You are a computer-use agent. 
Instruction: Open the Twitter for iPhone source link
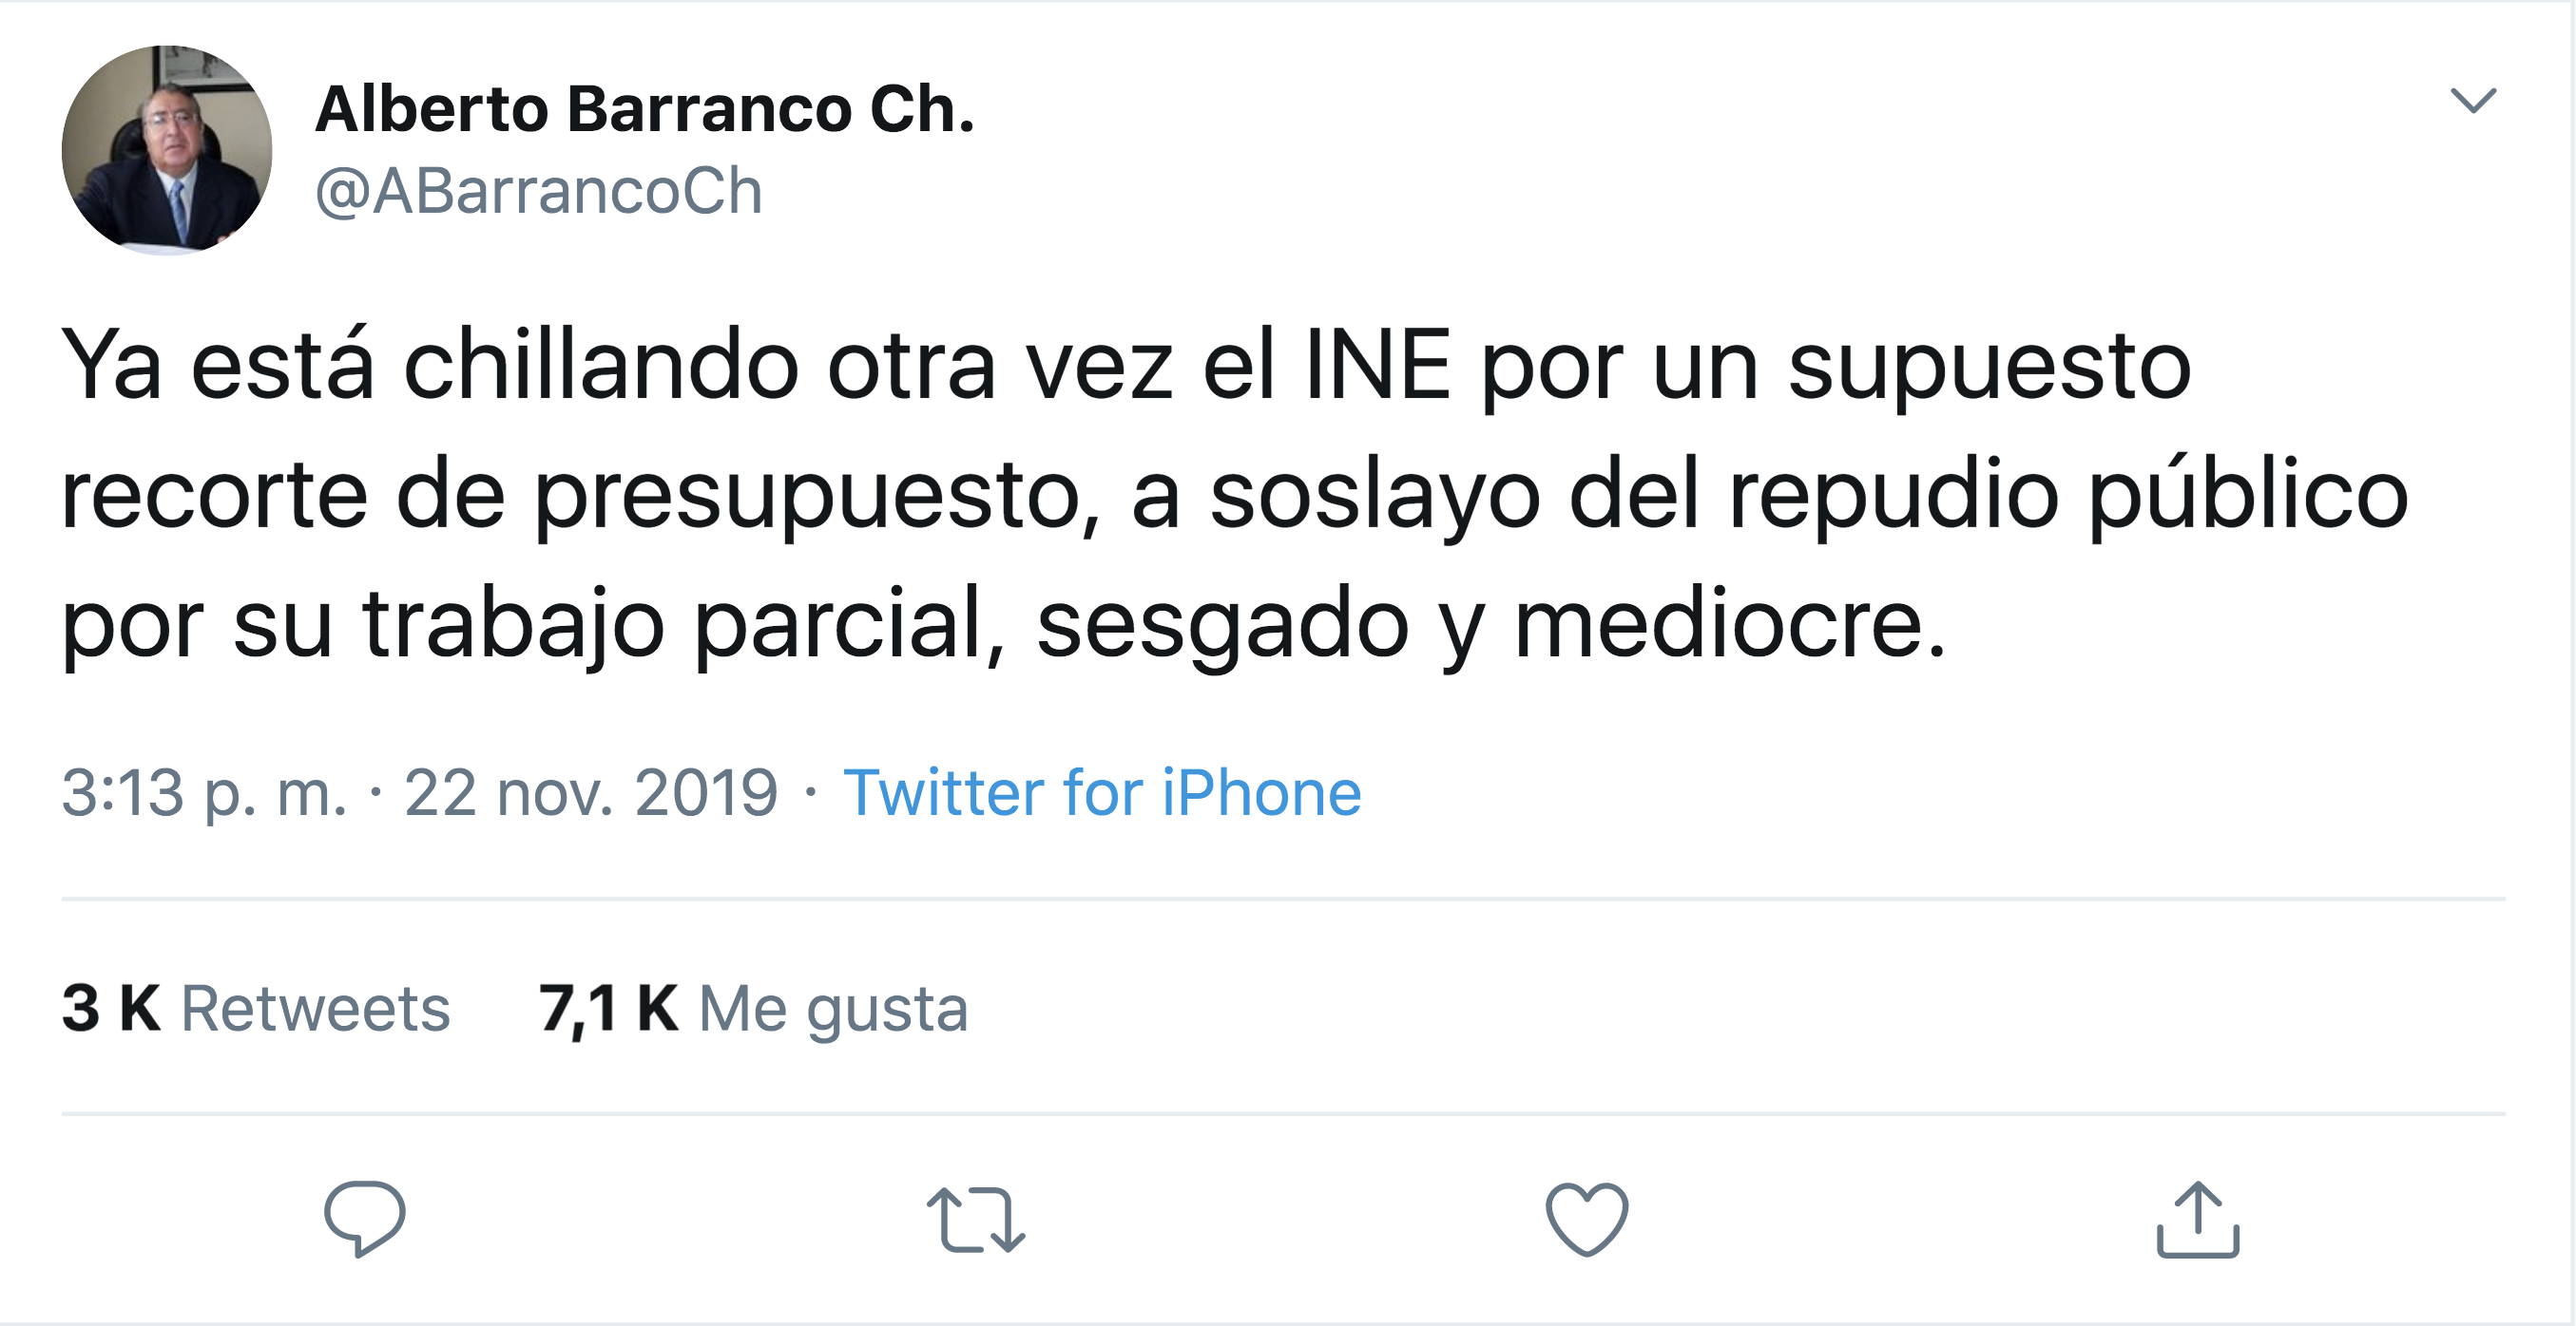pyautogui.click(x=1102, y=793)
